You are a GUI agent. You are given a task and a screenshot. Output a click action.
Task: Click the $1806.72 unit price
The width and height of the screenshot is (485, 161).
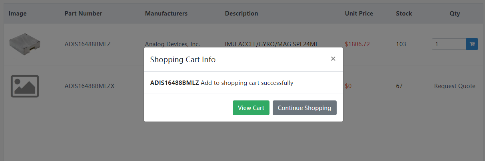point(357,44)
